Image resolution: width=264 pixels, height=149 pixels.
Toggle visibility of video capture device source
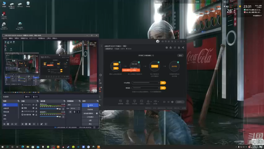click(x=33, y=111)
